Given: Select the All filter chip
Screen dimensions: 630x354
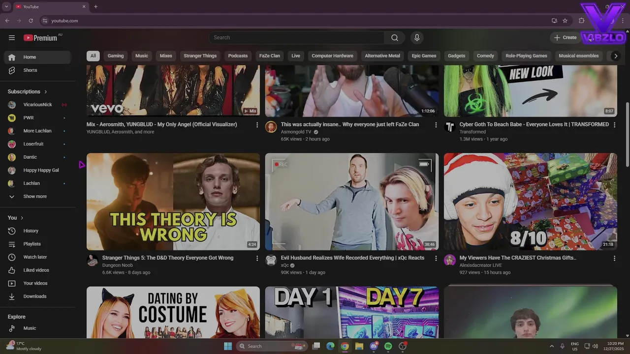Looking at the screenshot, I should 93,56.
